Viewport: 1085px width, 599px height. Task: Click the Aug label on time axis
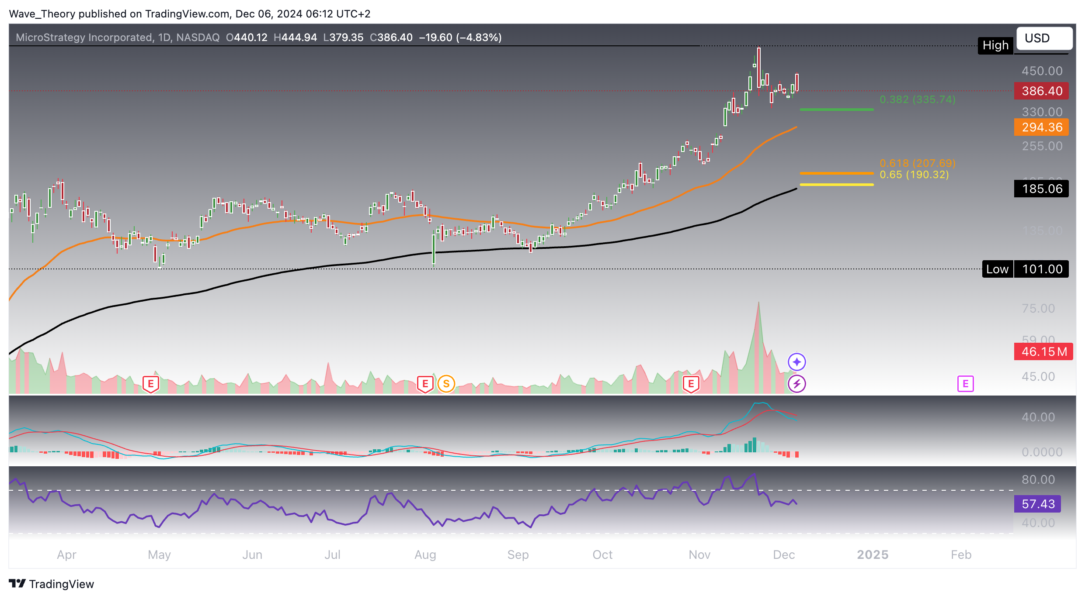pos(425,554)
